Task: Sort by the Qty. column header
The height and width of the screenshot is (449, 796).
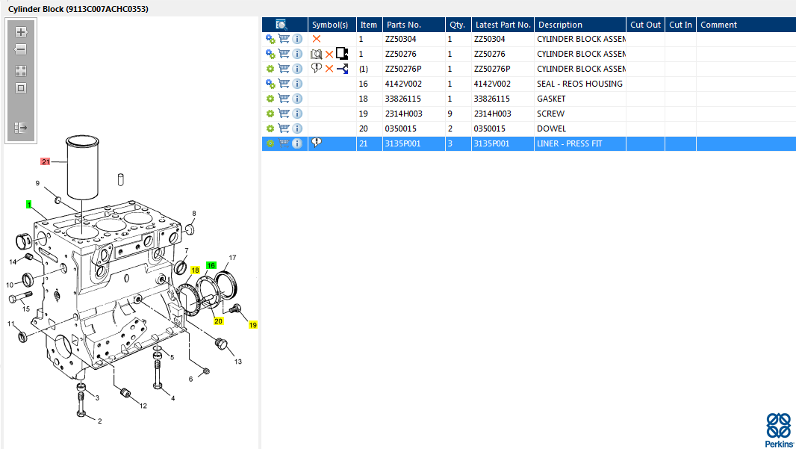Action: (458, 25)
